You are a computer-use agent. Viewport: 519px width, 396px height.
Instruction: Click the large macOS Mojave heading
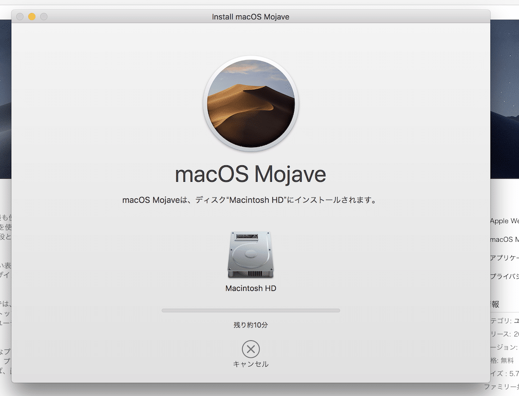(x=250, y=175)
